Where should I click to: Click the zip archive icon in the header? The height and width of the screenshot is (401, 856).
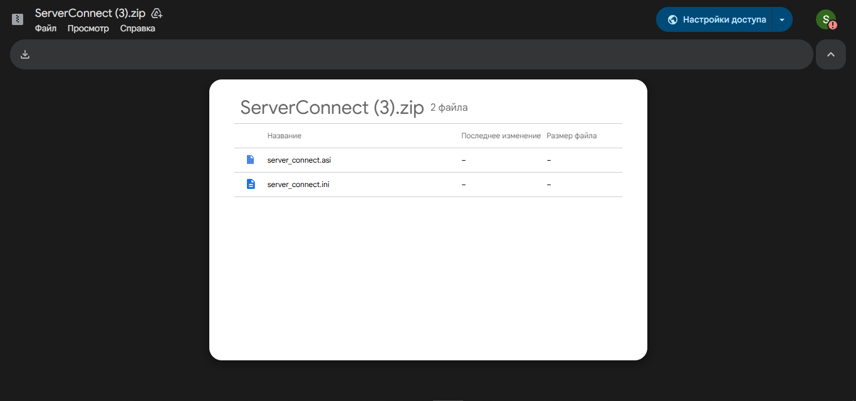click(18, 19)
